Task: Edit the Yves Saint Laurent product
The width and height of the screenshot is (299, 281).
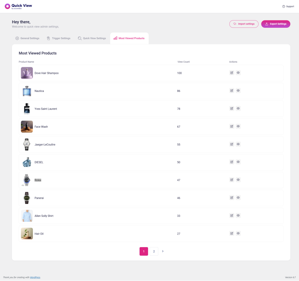Action: (x=232, y=108)
